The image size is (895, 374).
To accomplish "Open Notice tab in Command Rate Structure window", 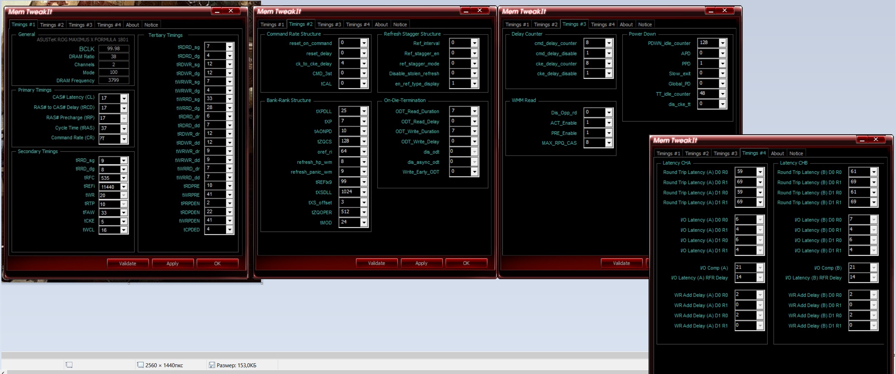I will [400, 24].
